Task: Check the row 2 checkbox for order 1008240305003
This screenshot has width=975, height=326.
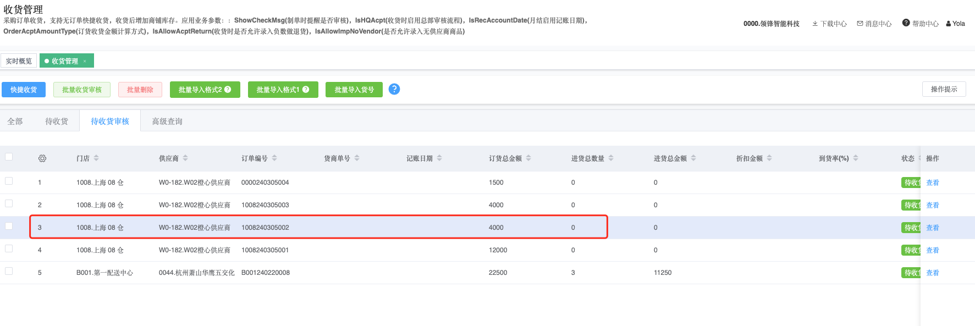Action: (9, 203)
